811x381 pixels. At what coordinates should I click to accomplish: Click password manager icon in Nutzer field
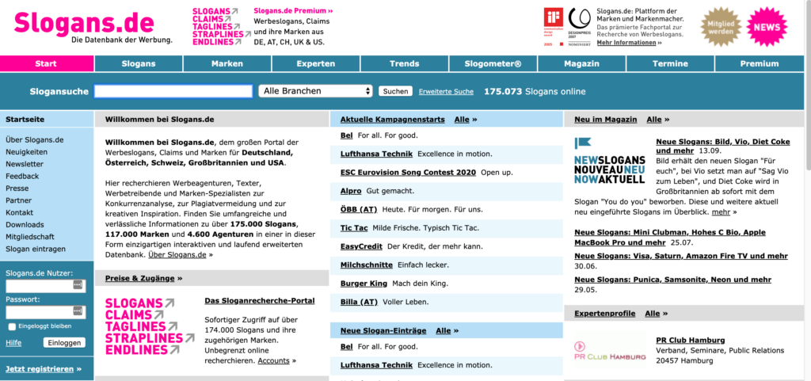click(x=78, y=285)
